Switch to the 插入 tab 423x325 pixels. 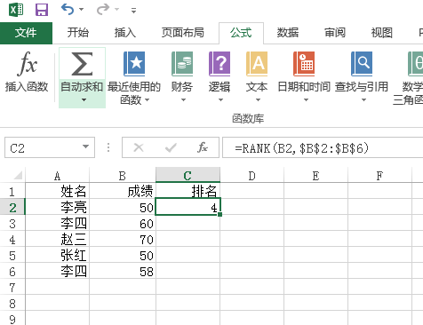(125, 33)
